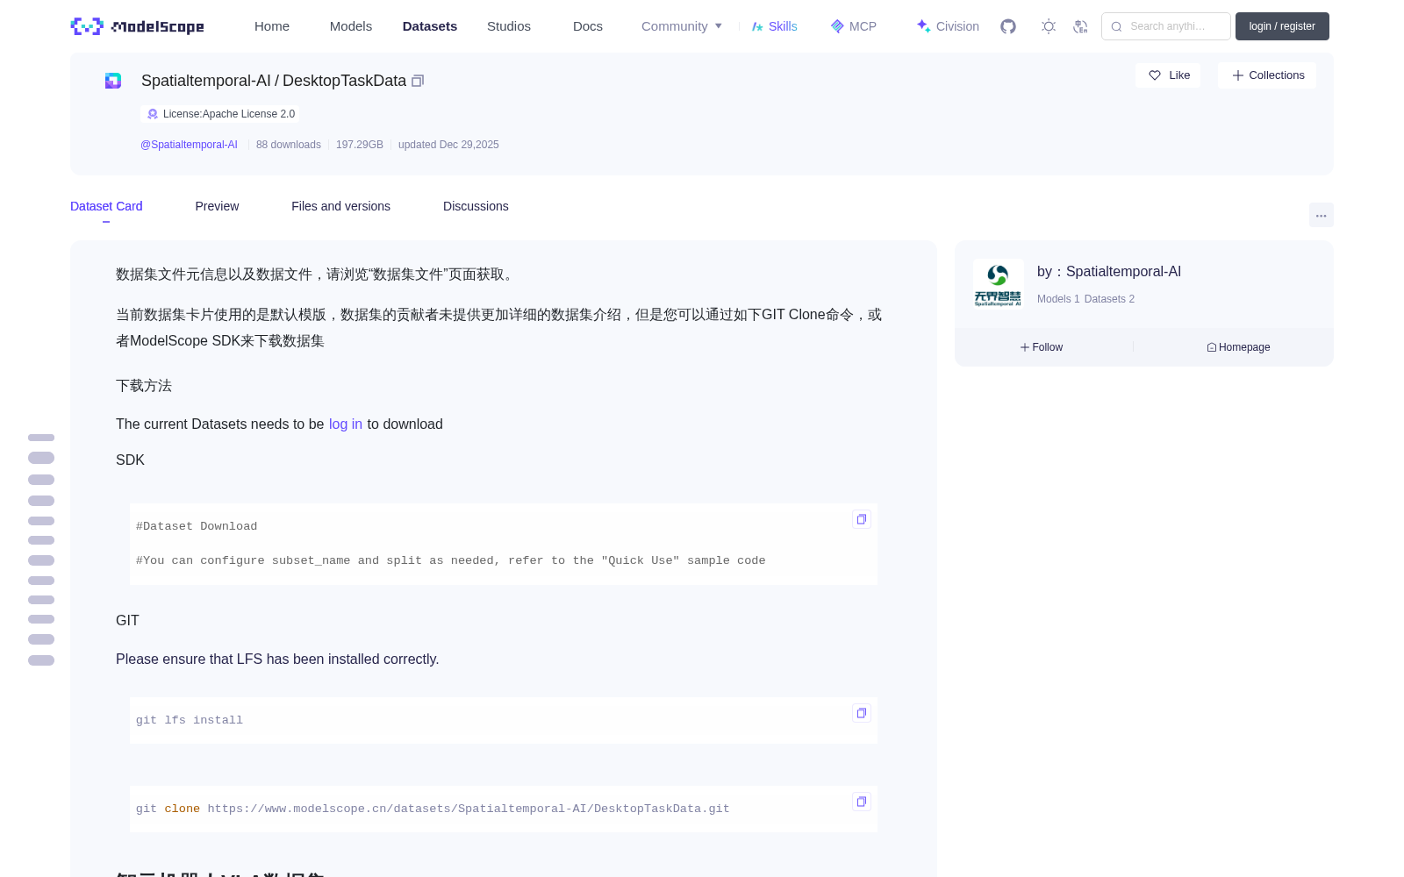Switch to Files and versions tab
Screen dimensions: 1404x877
(340, 206)
